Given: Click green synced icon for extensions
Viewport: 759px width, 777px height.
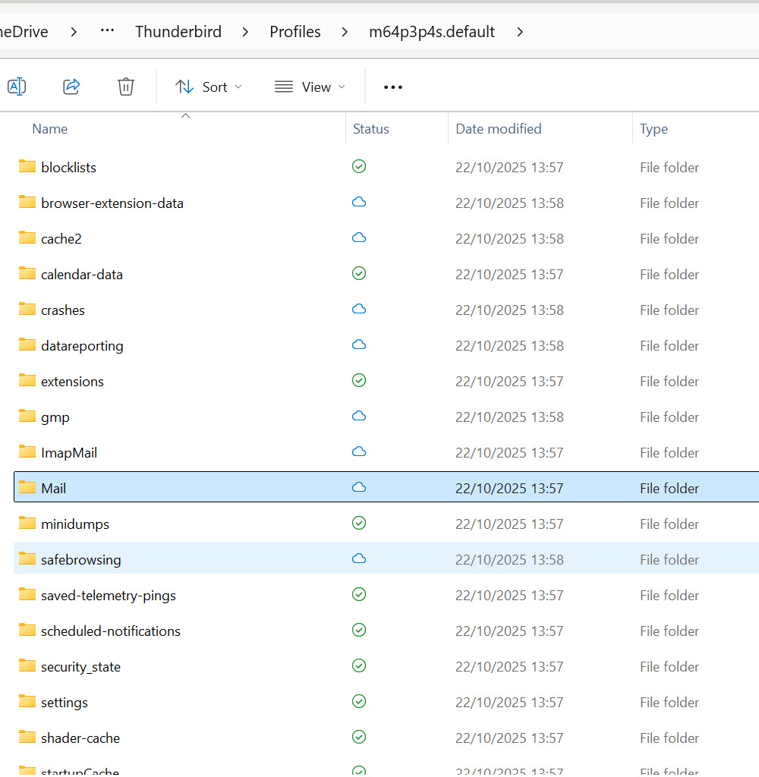Looking at the screenshot, I should click(359, 381).
